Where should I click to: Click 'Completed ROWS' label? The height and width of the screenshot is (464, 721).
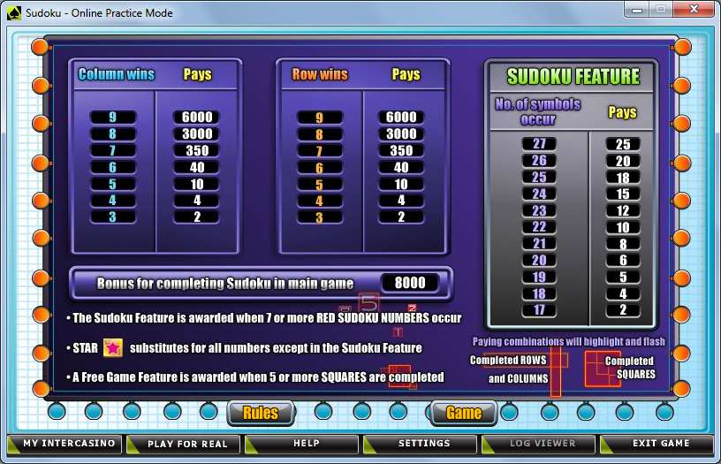508,360
